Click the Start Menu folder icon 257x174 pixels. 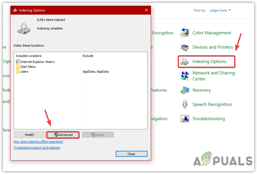(x=17, y=66)
